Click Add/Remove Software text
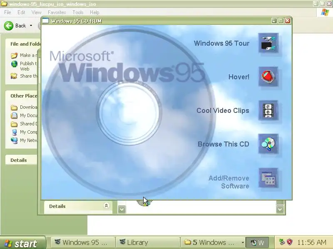Screen dimensions: 333x249 229,182
